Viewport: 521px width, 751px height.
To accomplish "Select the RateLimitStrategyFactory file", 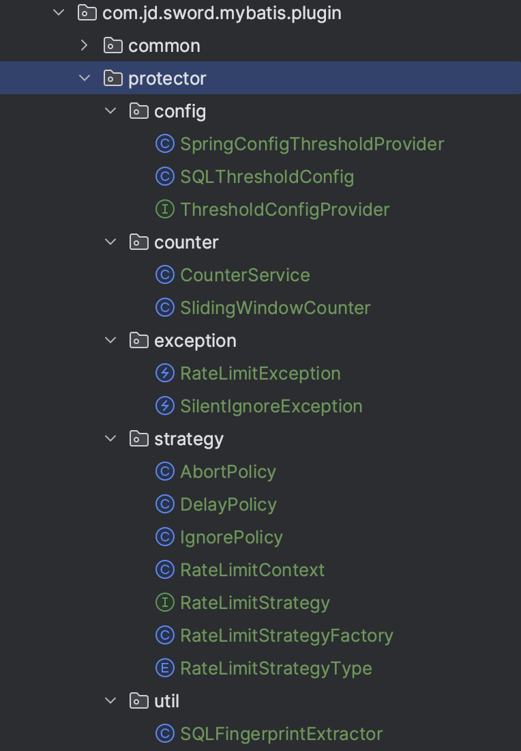I will pyautogui.click(x=286, y=636).
